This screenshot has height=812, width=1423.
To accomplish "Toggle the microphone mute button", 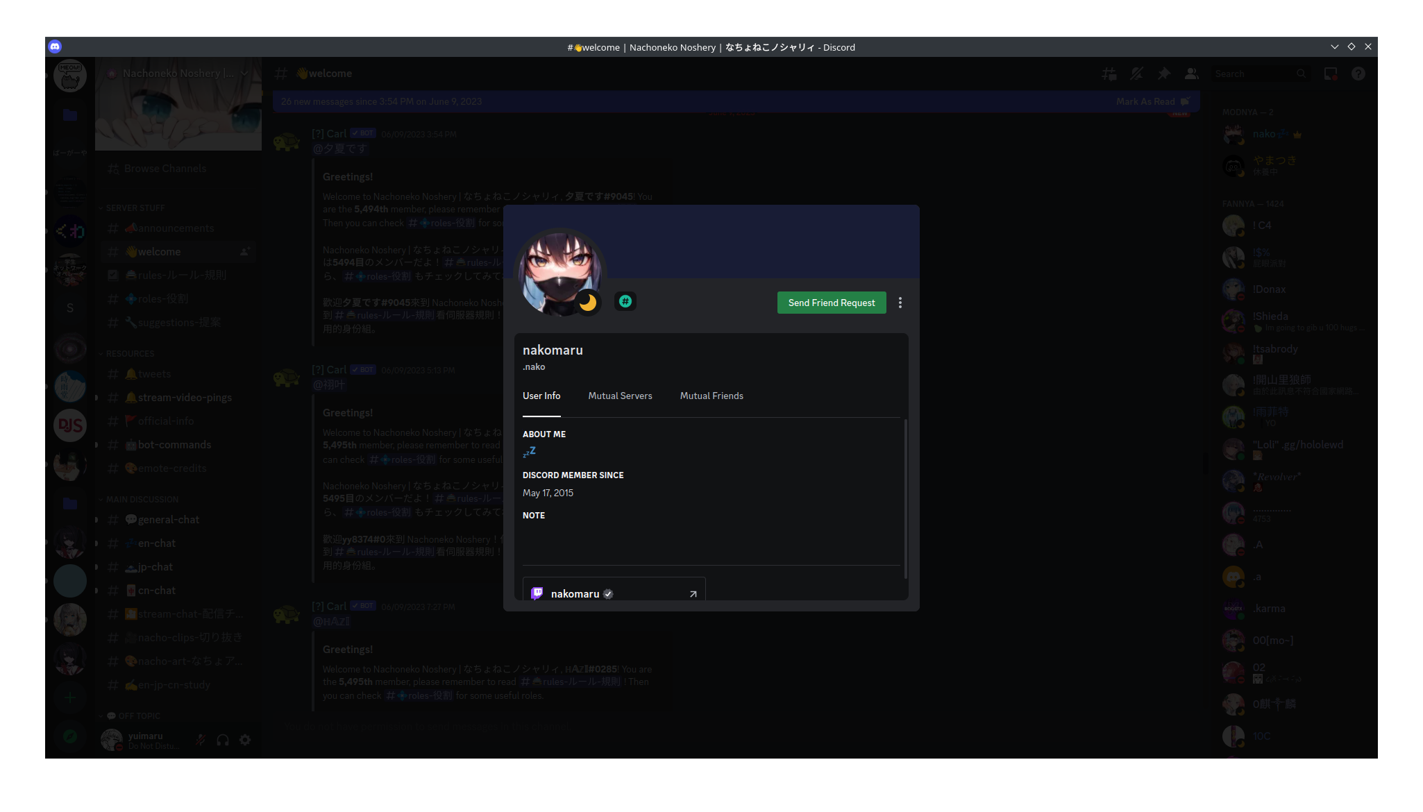I will (x=201, y=740).
